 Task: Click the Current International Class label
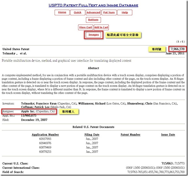[x=21, y=168]
